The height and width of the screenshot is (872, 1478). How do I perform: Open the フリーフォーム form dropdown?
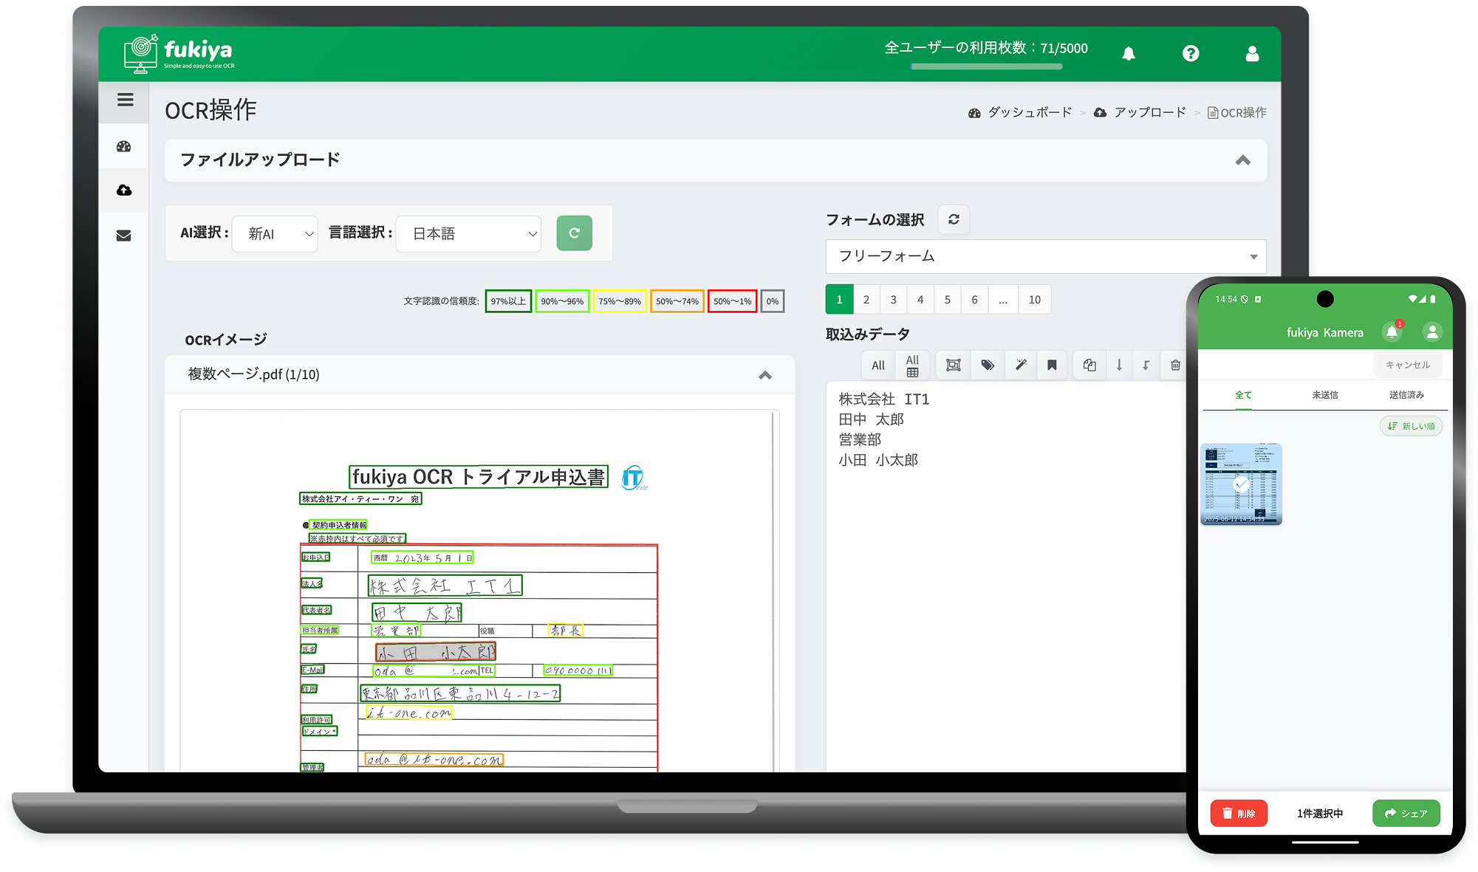[1045, 256]
